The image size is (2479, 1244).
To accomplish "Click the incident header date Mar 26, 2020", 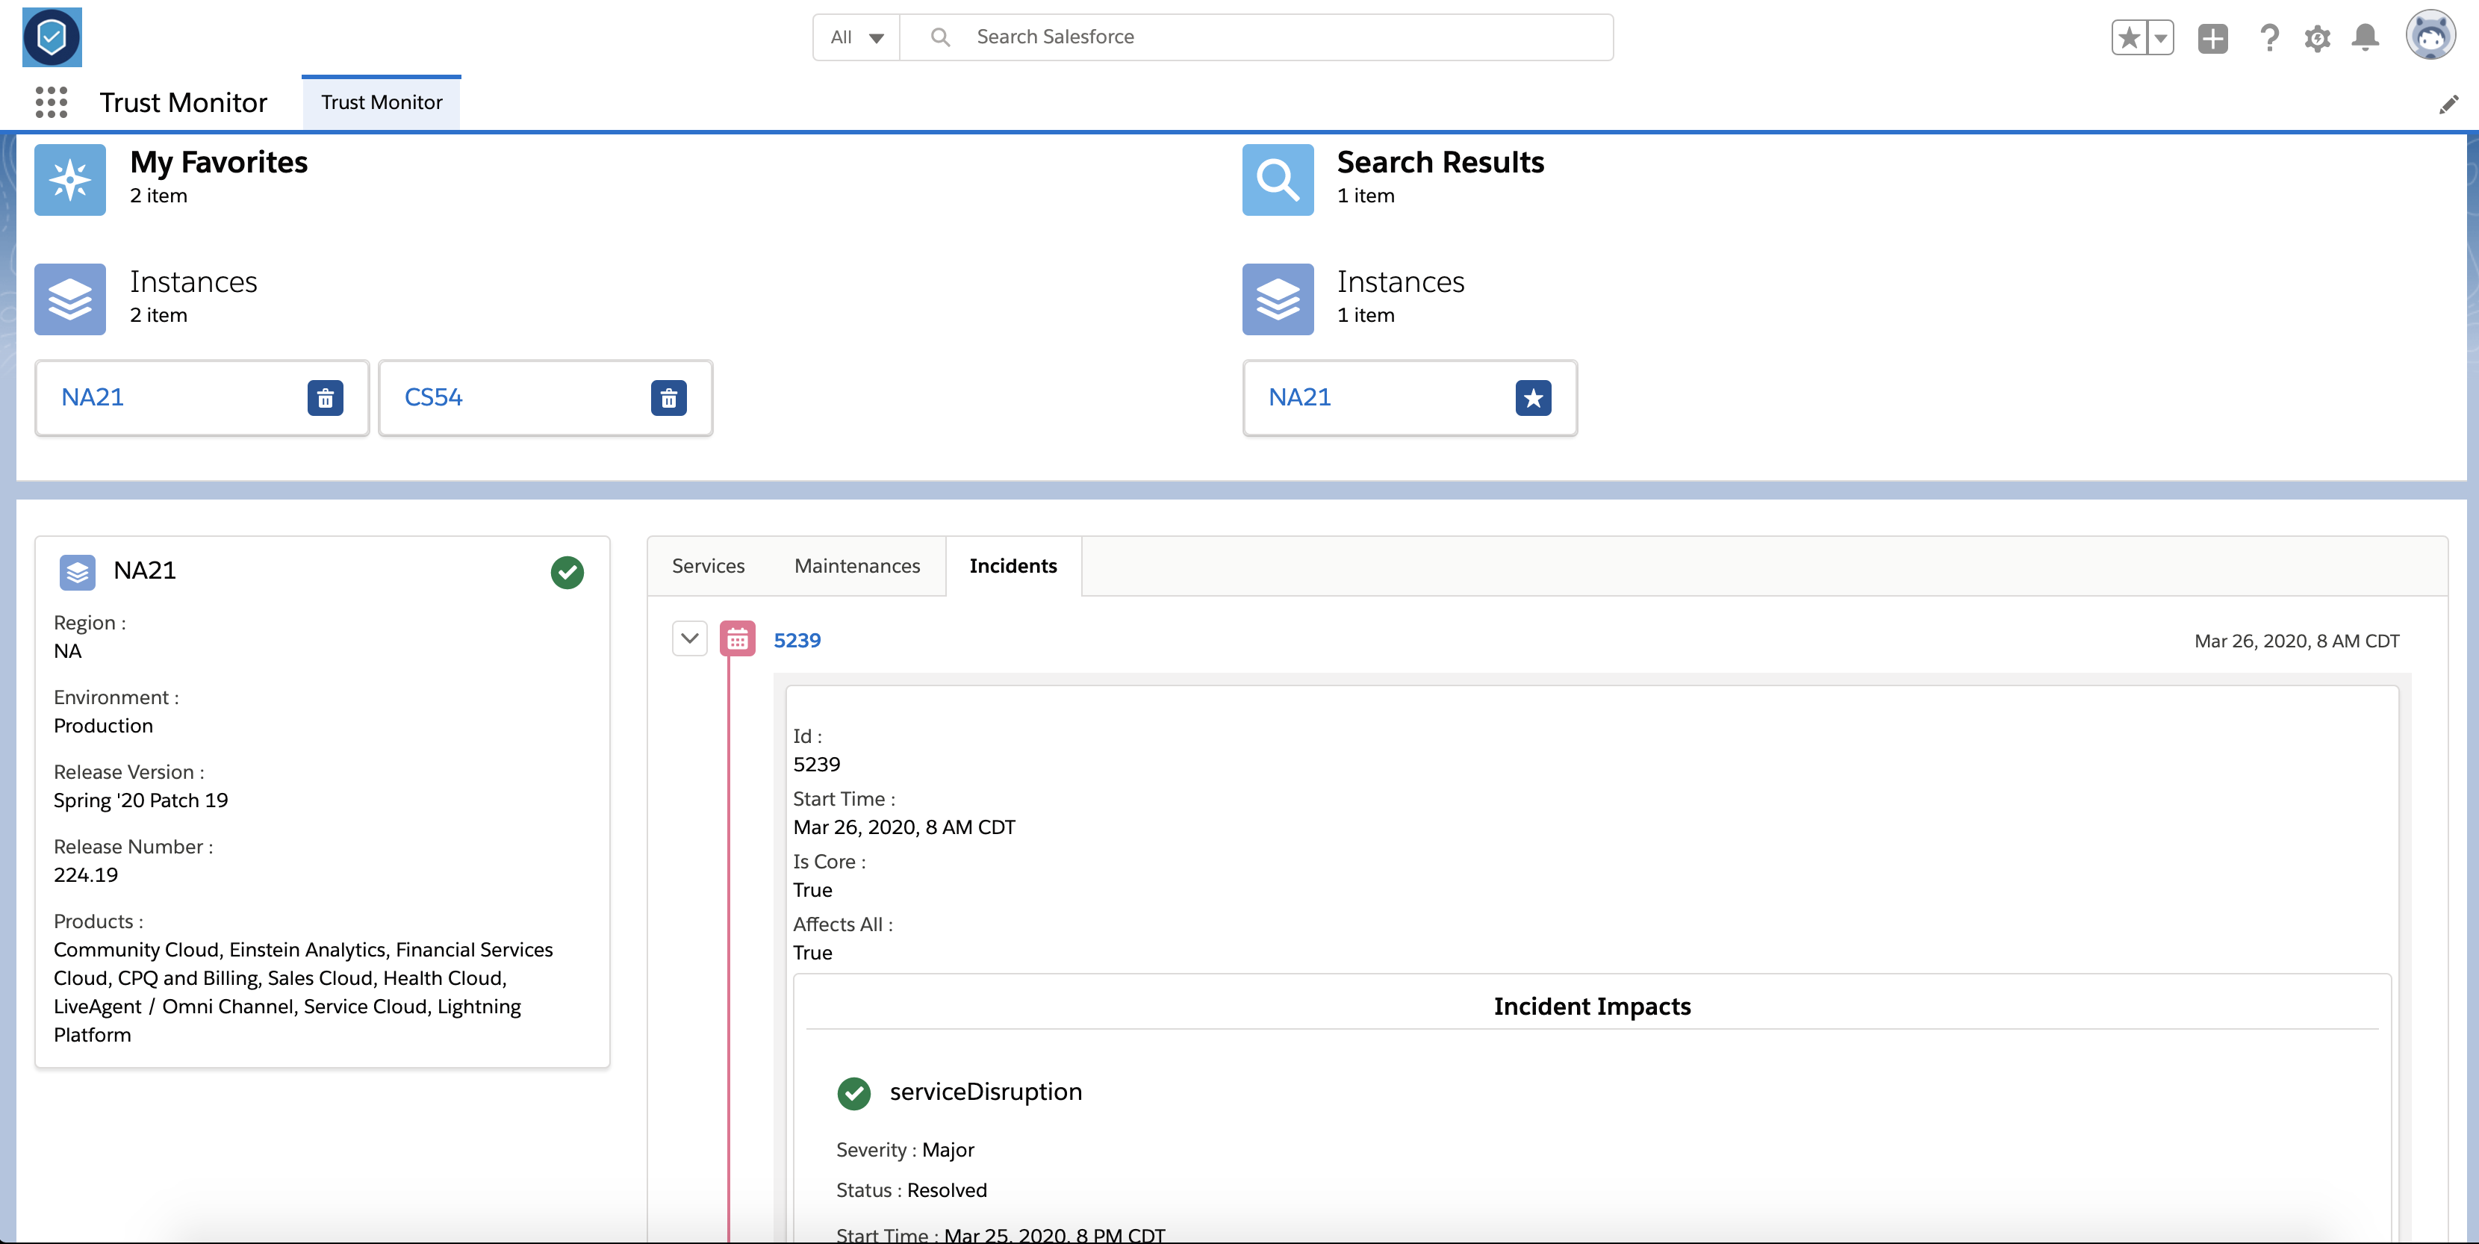I will coord(2296,641).
